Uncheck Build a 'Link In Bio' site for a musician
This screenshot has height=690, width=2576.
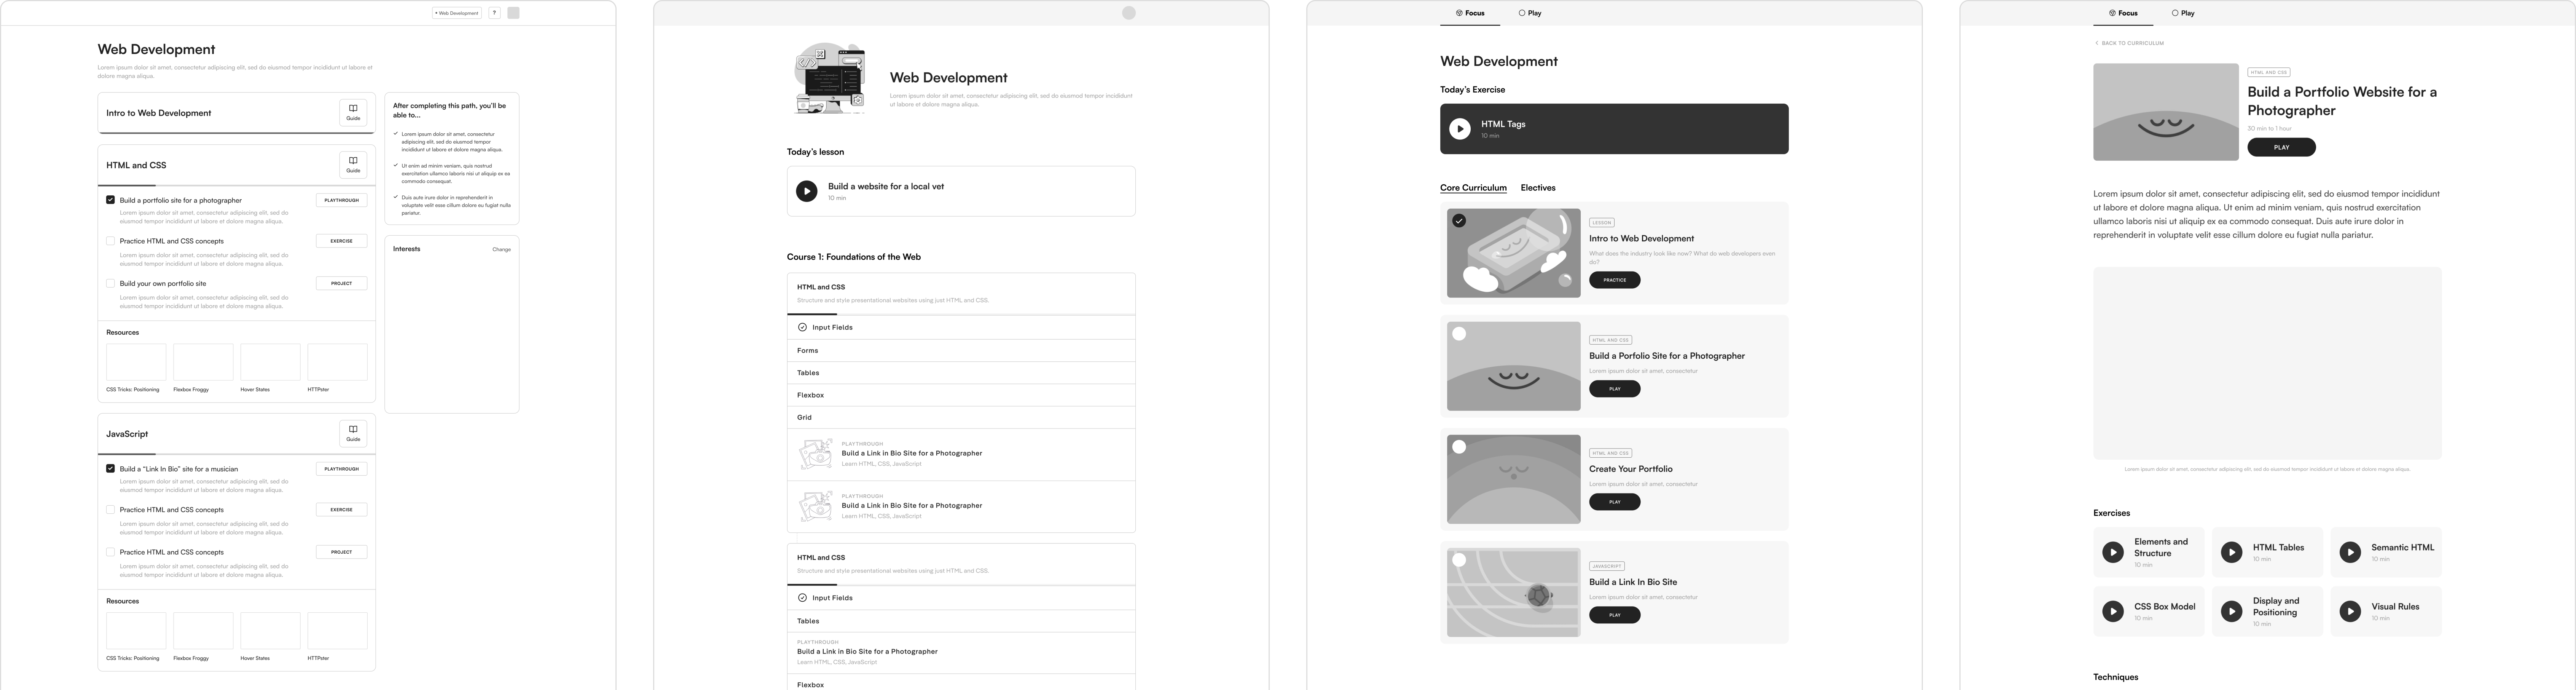pyautogui.click(x=110, y=468)
